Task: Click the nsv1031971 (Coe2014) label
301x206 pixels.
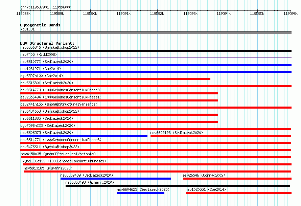Action: [41, 69]
